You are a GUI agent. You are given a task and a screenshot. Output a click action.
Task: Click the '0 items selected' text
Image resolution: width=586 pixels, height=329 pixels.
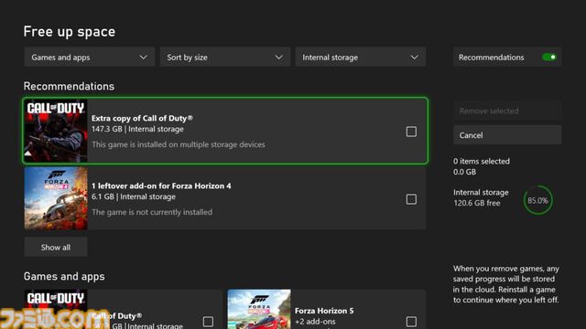[482, 161]
